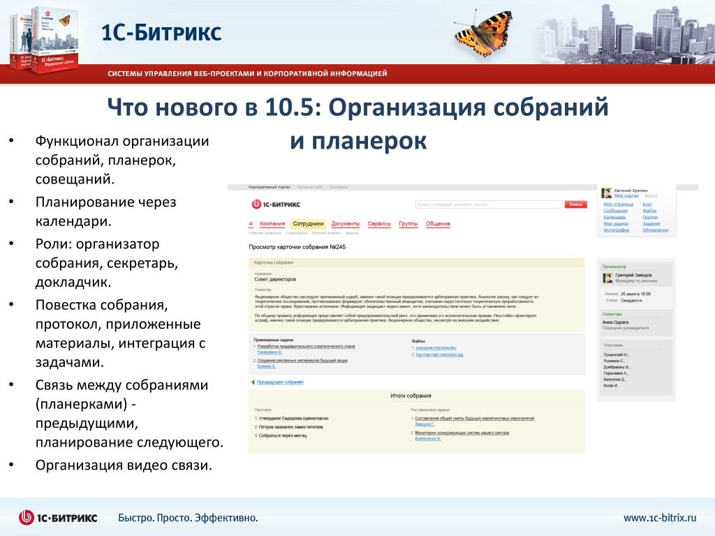Open the Календарь link in user panel
This screenshot has height=536, width=715.
pos(614,217)
